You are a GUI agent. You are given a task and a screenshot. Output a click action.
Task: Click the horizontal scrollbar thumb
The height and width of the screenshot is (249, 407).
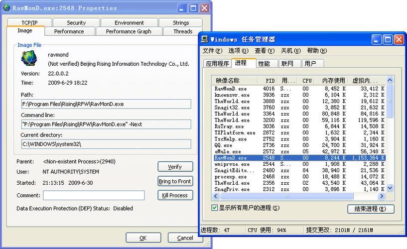[287, 196]
